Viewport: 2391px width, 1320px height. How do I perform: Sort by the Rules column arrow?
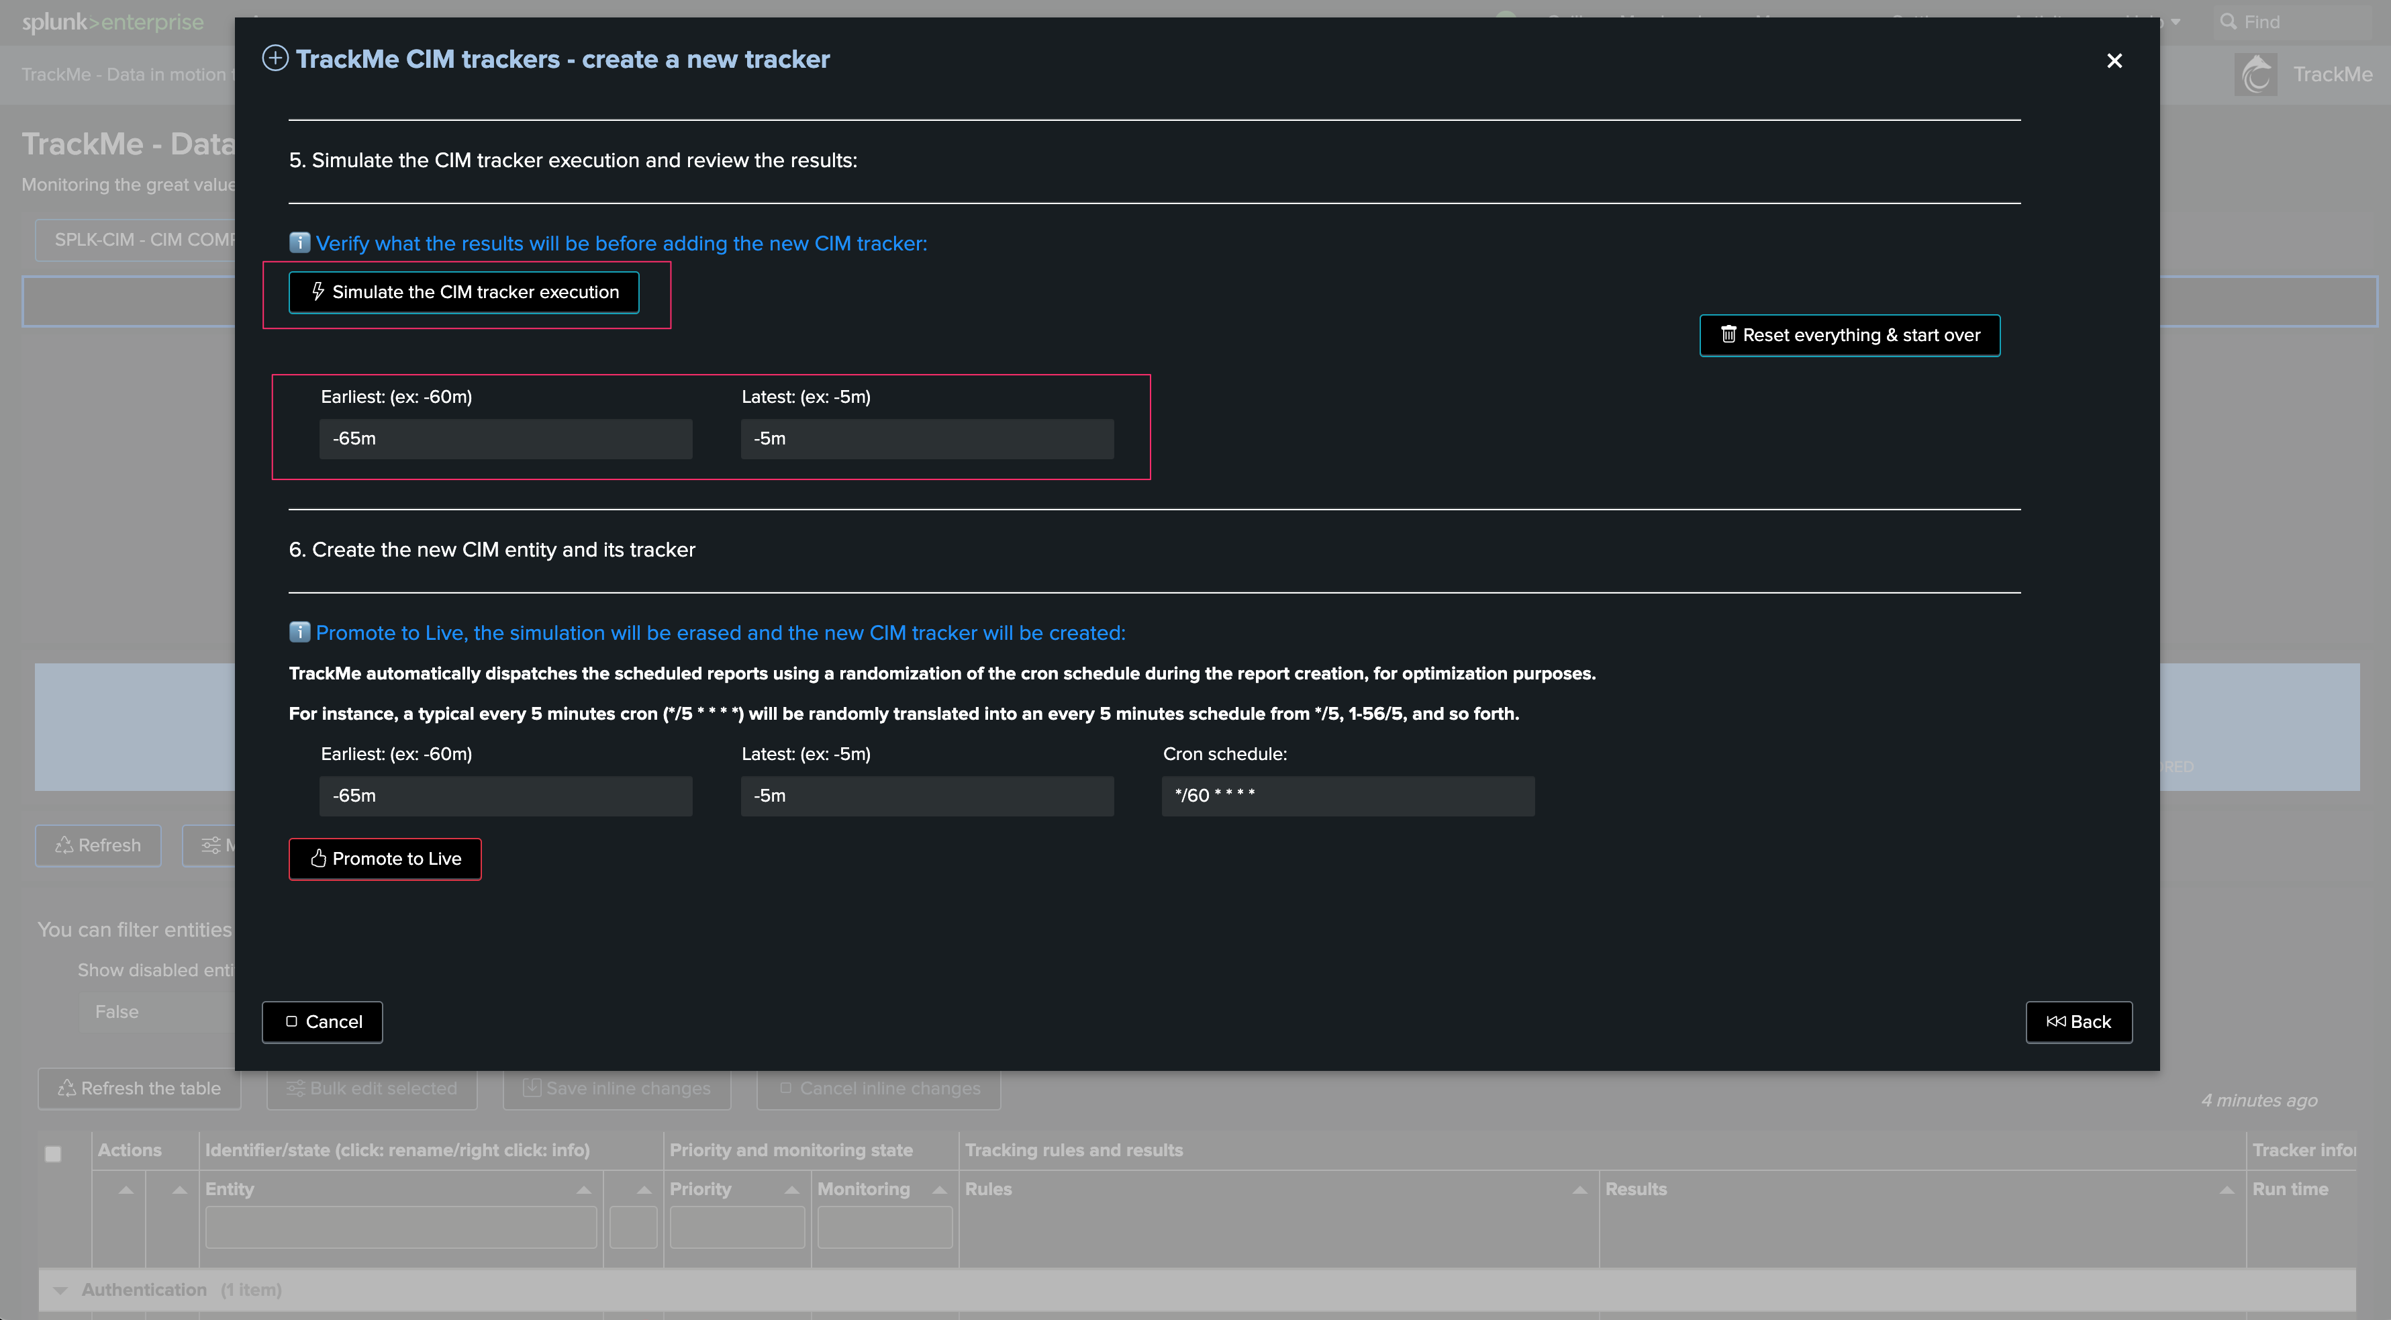pyautogui.click(x=1579, y=1189)
